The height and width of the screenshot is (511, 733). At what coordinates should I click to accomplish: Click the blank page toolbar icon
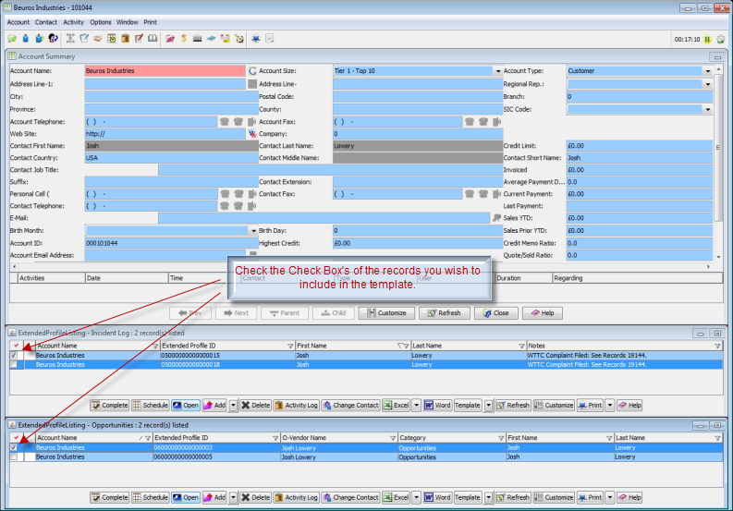269,39
